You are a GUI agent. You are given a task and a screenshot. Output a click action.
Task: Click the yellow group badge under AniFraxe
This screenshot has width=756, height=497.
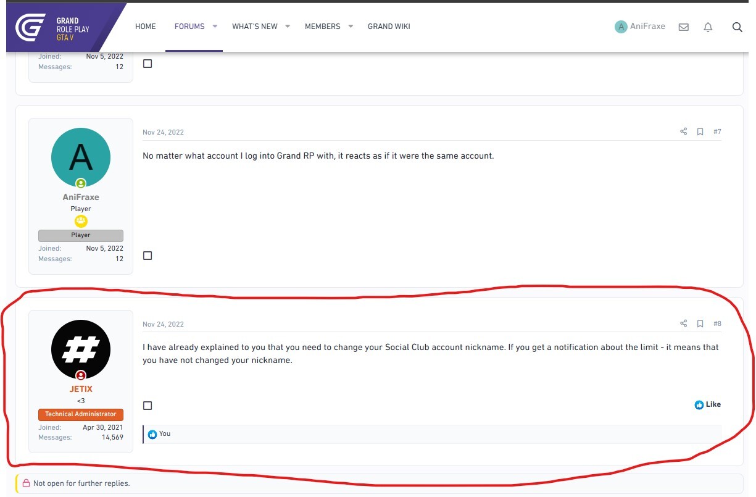[81, 221]
